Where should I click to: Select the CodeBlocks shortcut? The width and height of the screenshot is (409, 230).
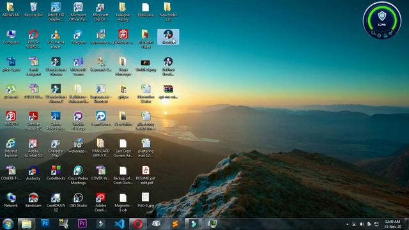point(56,173)
